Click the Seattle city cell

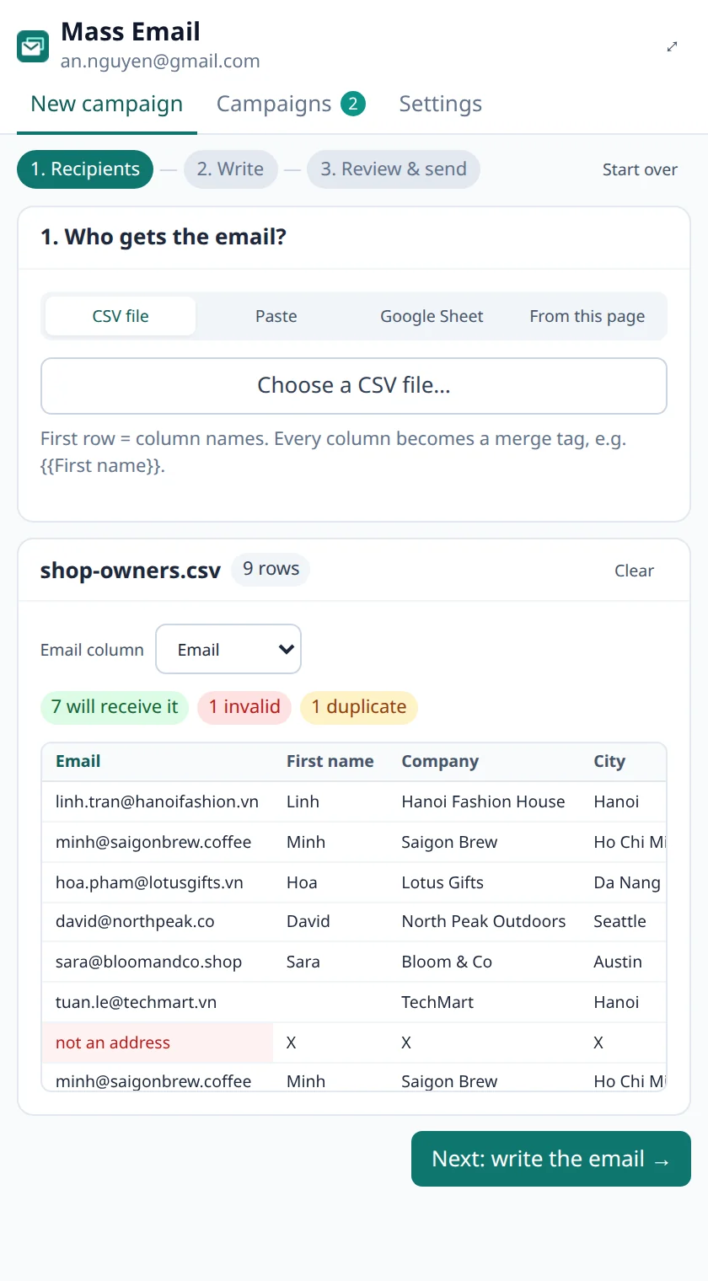623,921
